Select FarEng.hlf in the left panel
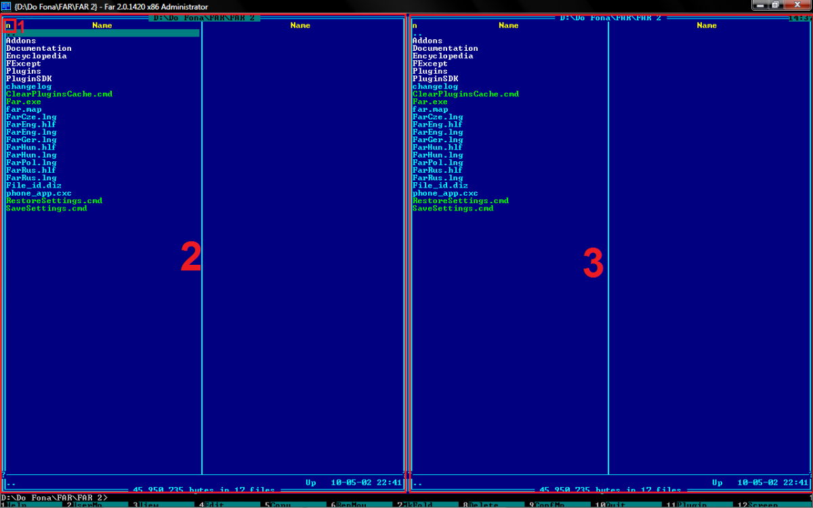Image resolution: width=813 pixels, height=508 pixels. coord(31,125)
